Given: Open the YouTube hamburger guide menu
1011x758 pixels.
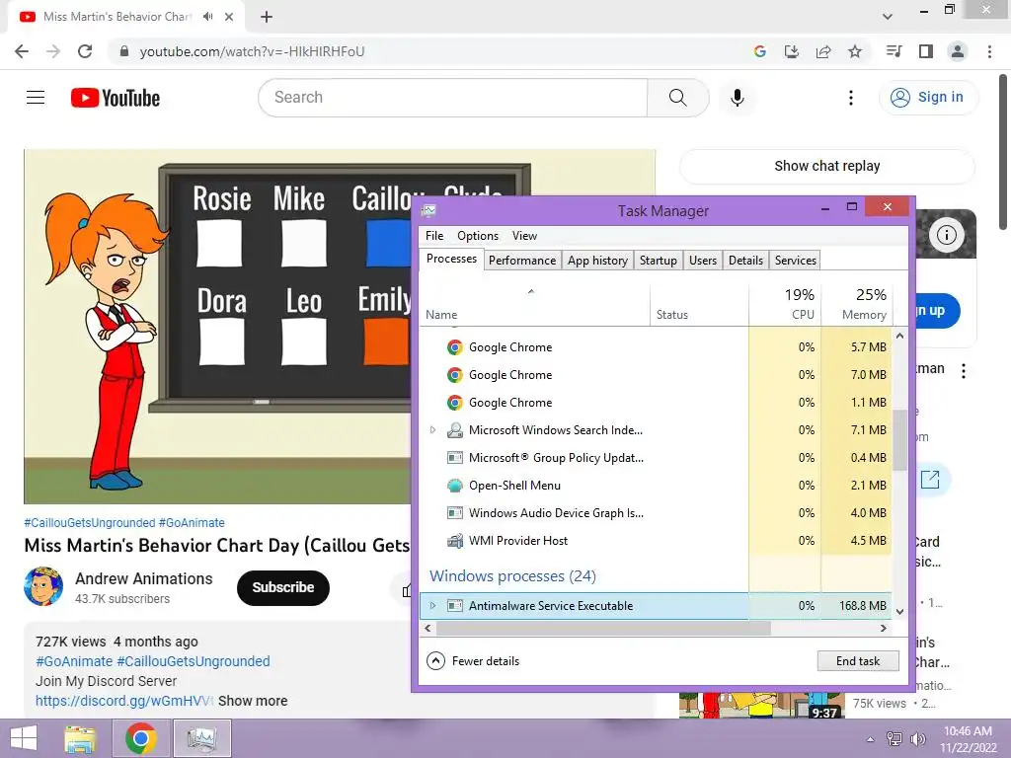Looking at the screenshot, I should 36,98.
